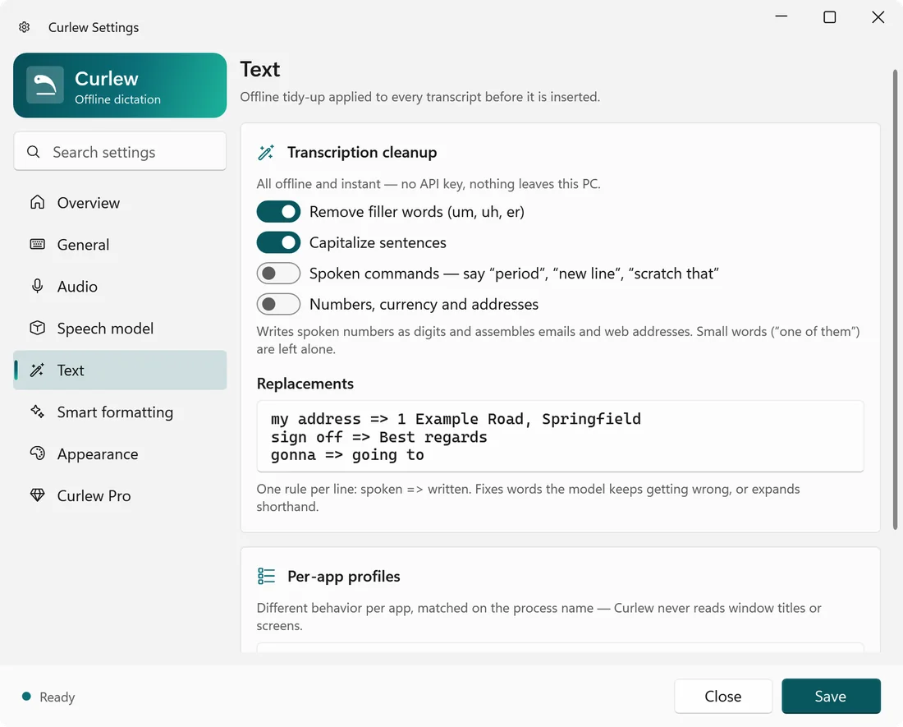Open the Curlew Pro page
Viewport: 903px width, 727px height.
pyautogui.click(x=120, y=495)
